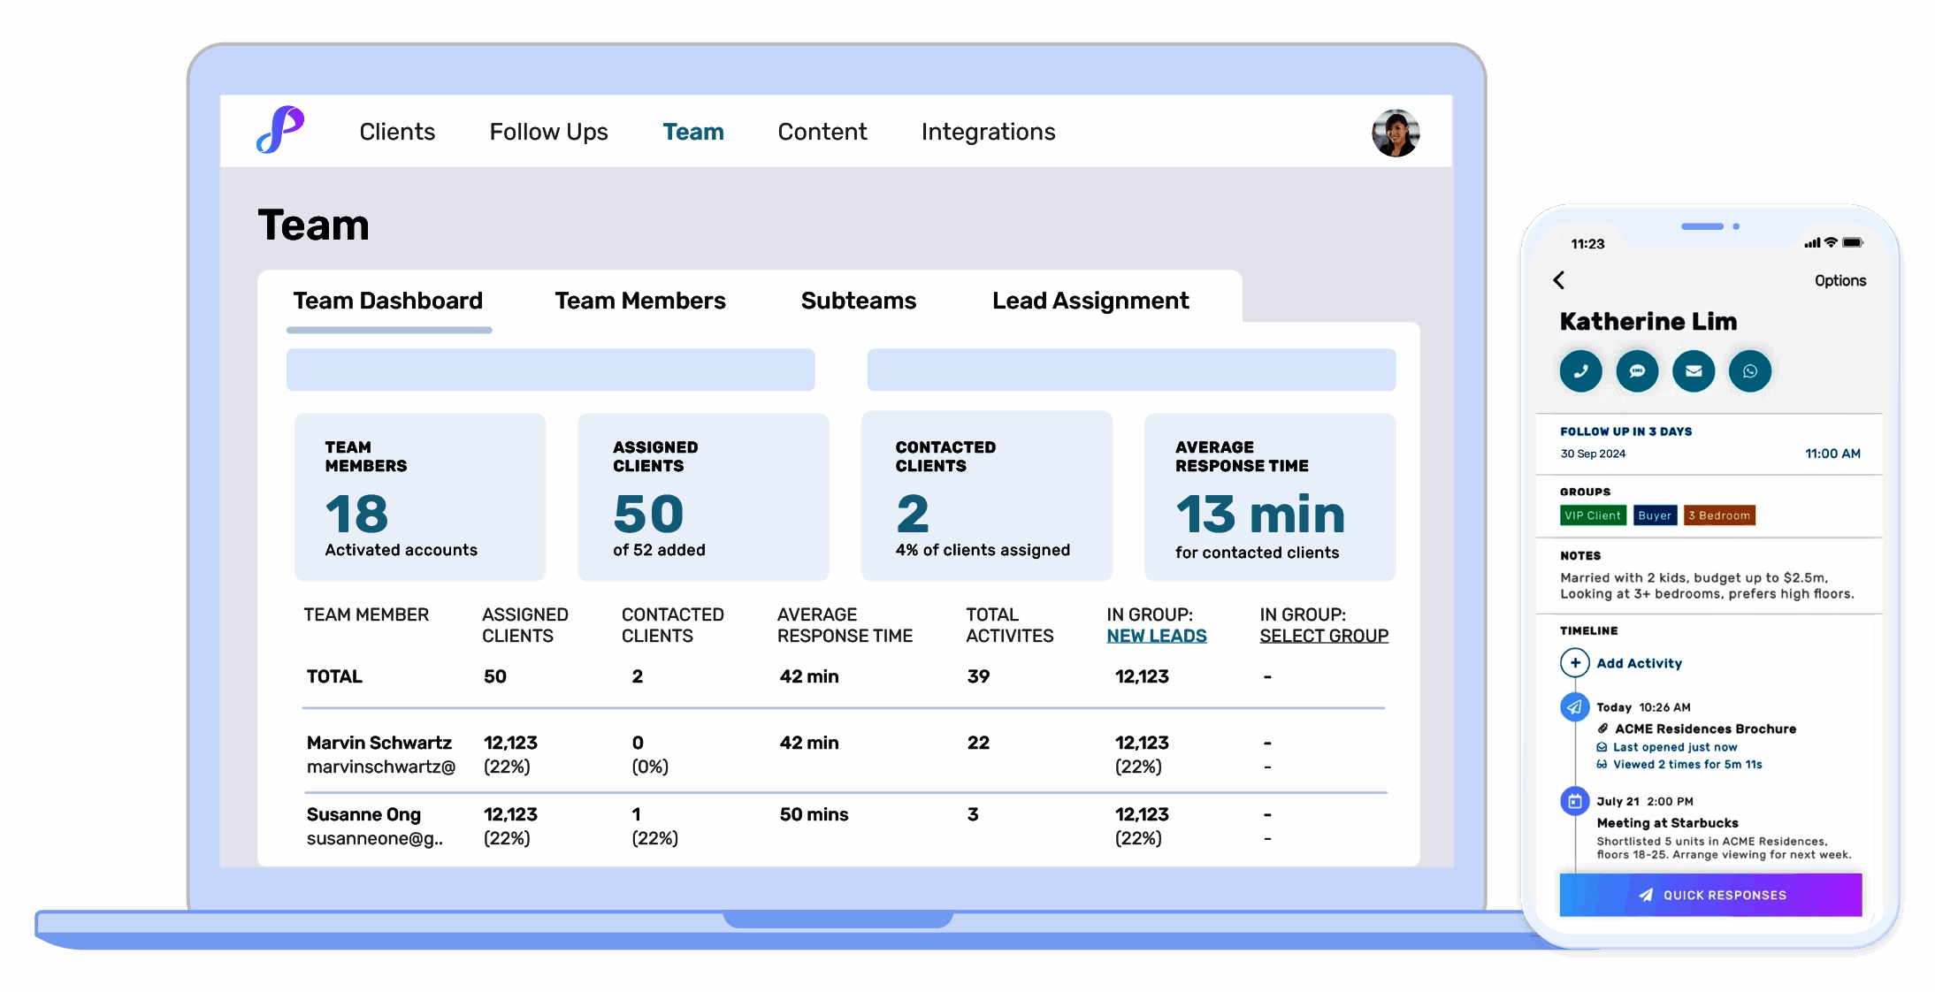
Task: Click the paper plane icon on today's timeline entry
Action: (x=1573, y=706)
